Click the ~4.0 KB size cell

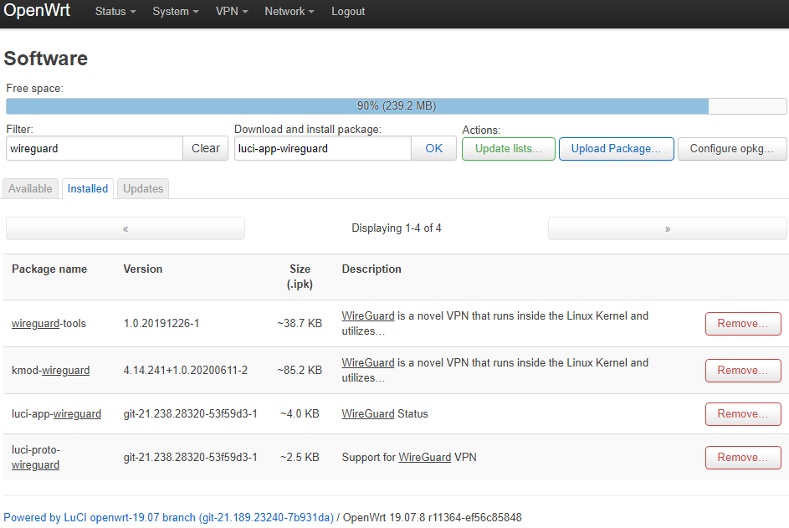(300, 413)
